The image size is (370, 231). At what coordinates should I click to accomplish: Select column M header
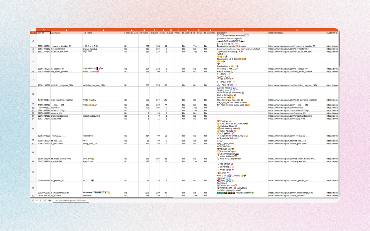[243, 30]
